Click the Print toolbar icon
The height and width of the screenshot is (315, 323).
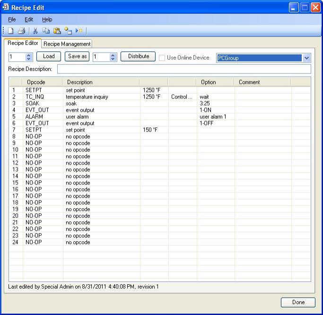[x=21, y=31]
